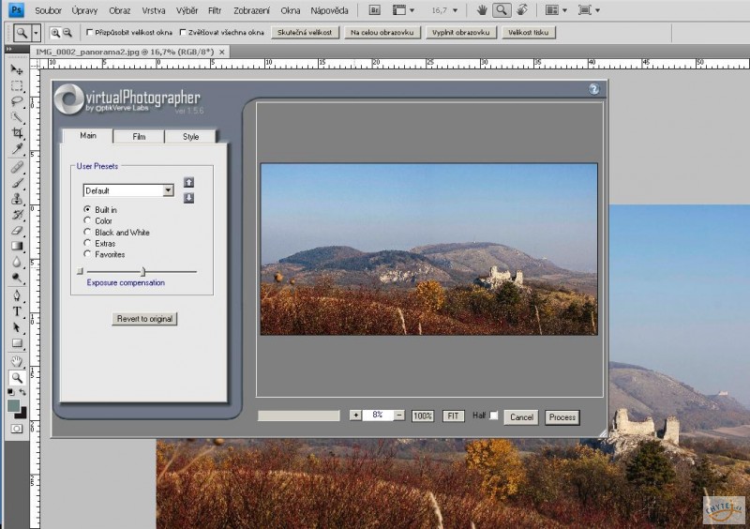Enable the Half preview checkbox
This screenshot has height=529, width=750.
(x=494, y=416)
